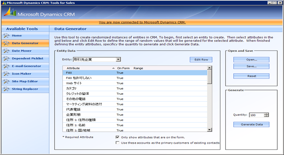284x155 pixels.
Task: Open the Date Mover tool
Action: tap(26, 51)
